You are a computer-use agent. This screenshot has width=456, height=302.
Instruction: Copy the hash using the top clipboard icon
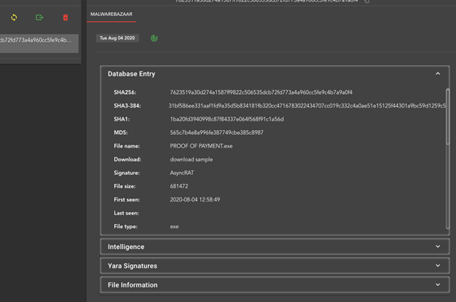click(x=367, y=1)
